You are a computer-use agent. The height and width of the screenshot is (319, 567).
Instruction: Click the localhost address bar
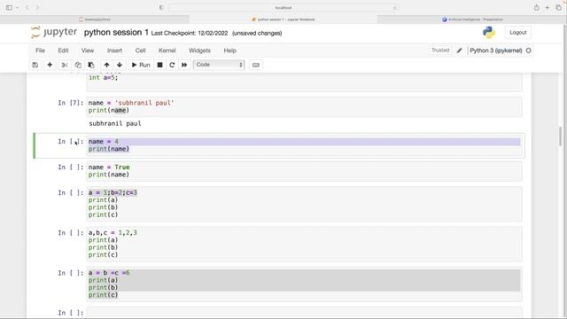[283, 8]
